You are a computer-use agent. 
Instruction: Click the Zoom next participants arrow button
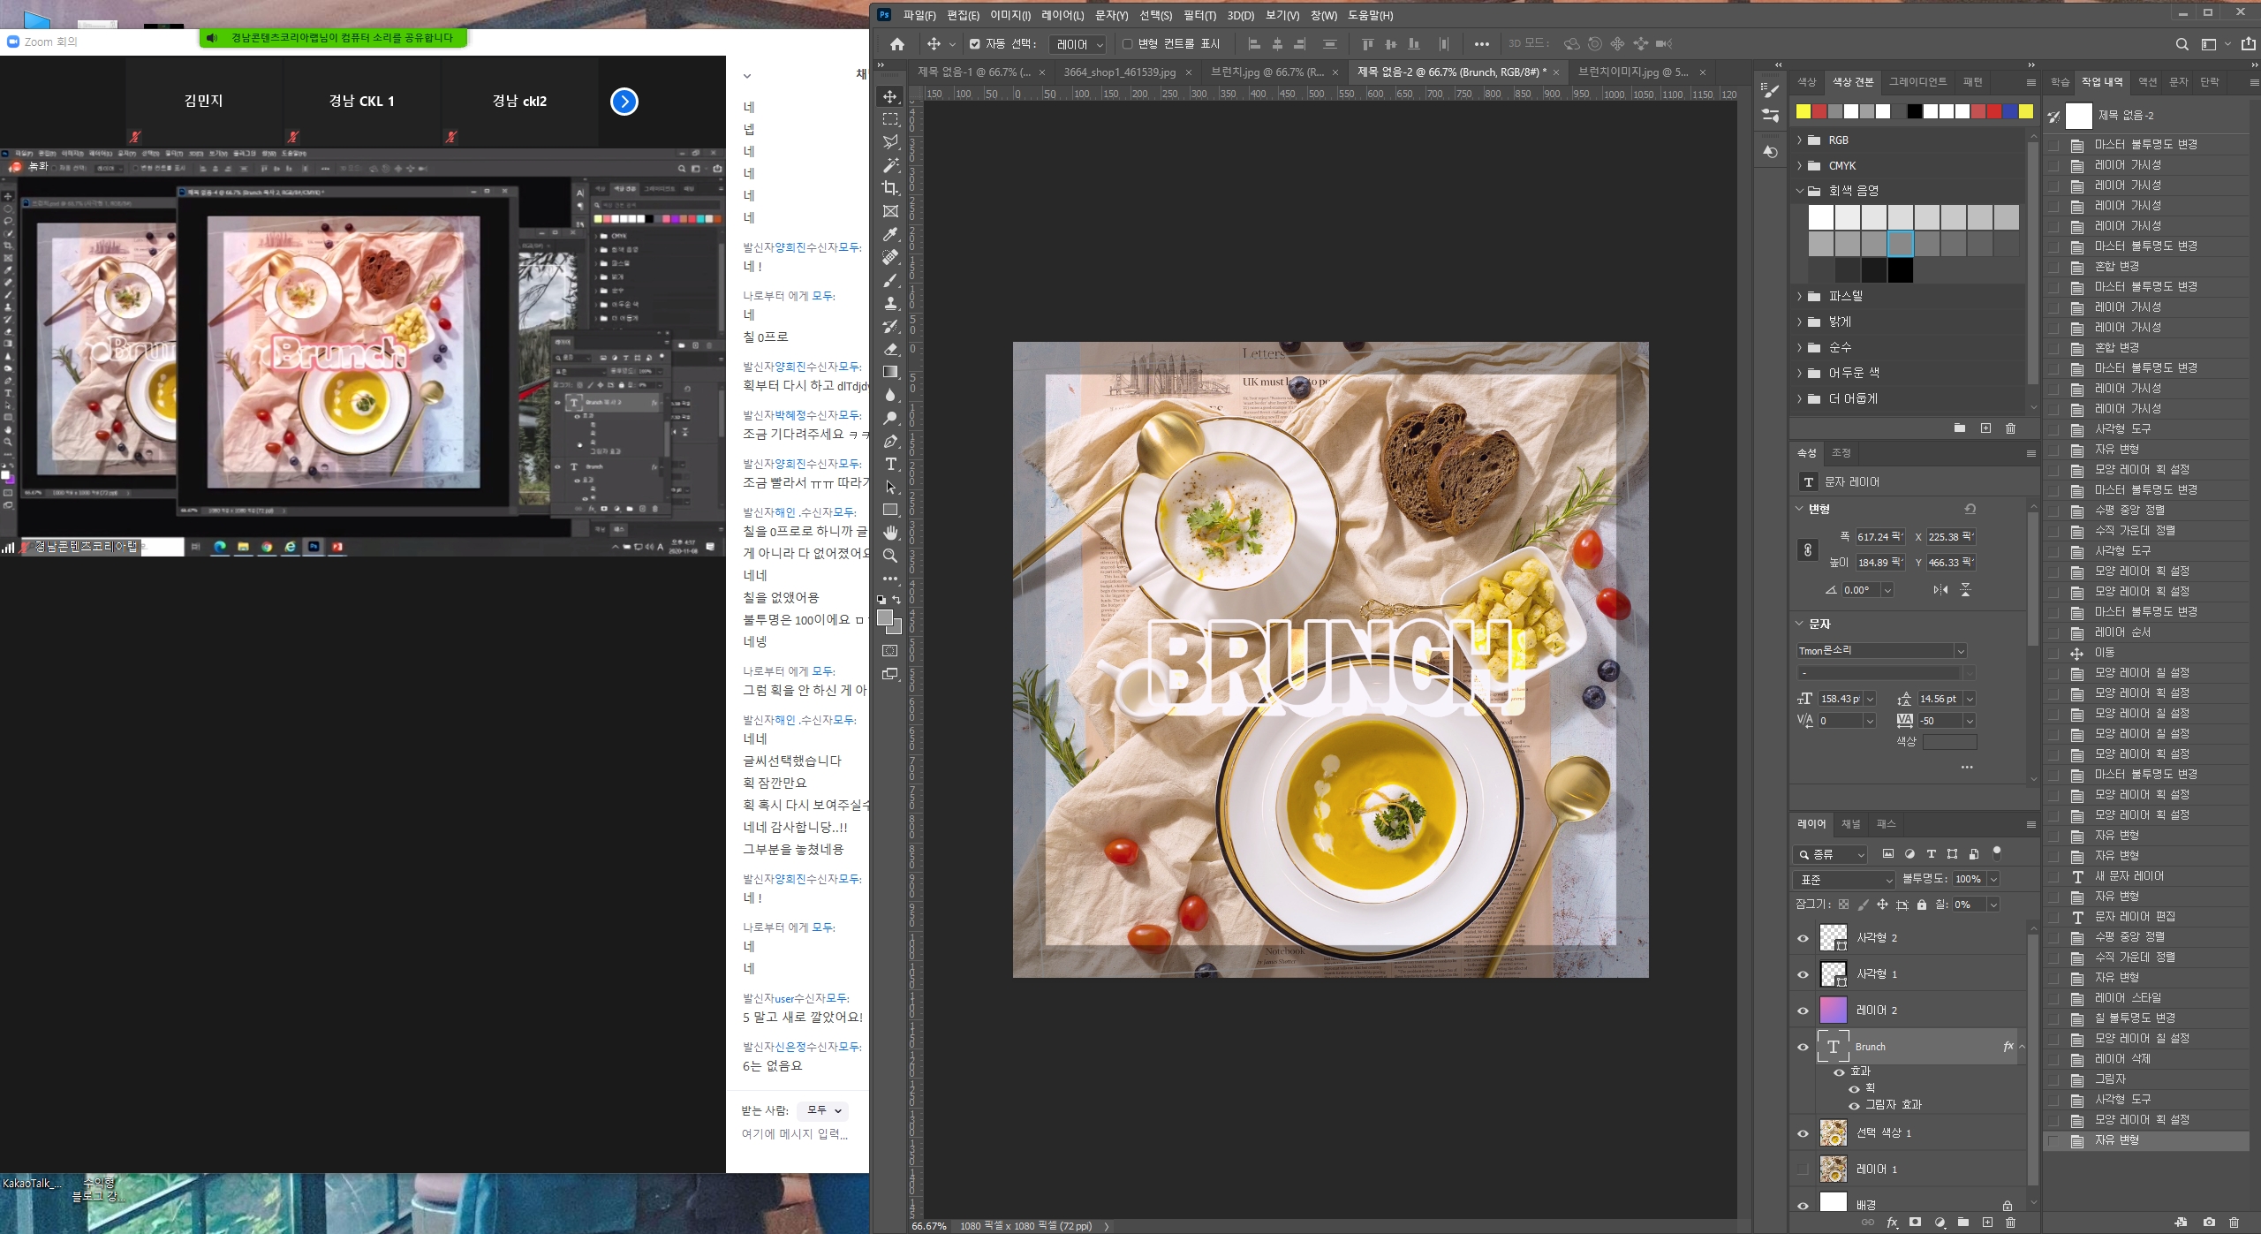coord(624,102)
